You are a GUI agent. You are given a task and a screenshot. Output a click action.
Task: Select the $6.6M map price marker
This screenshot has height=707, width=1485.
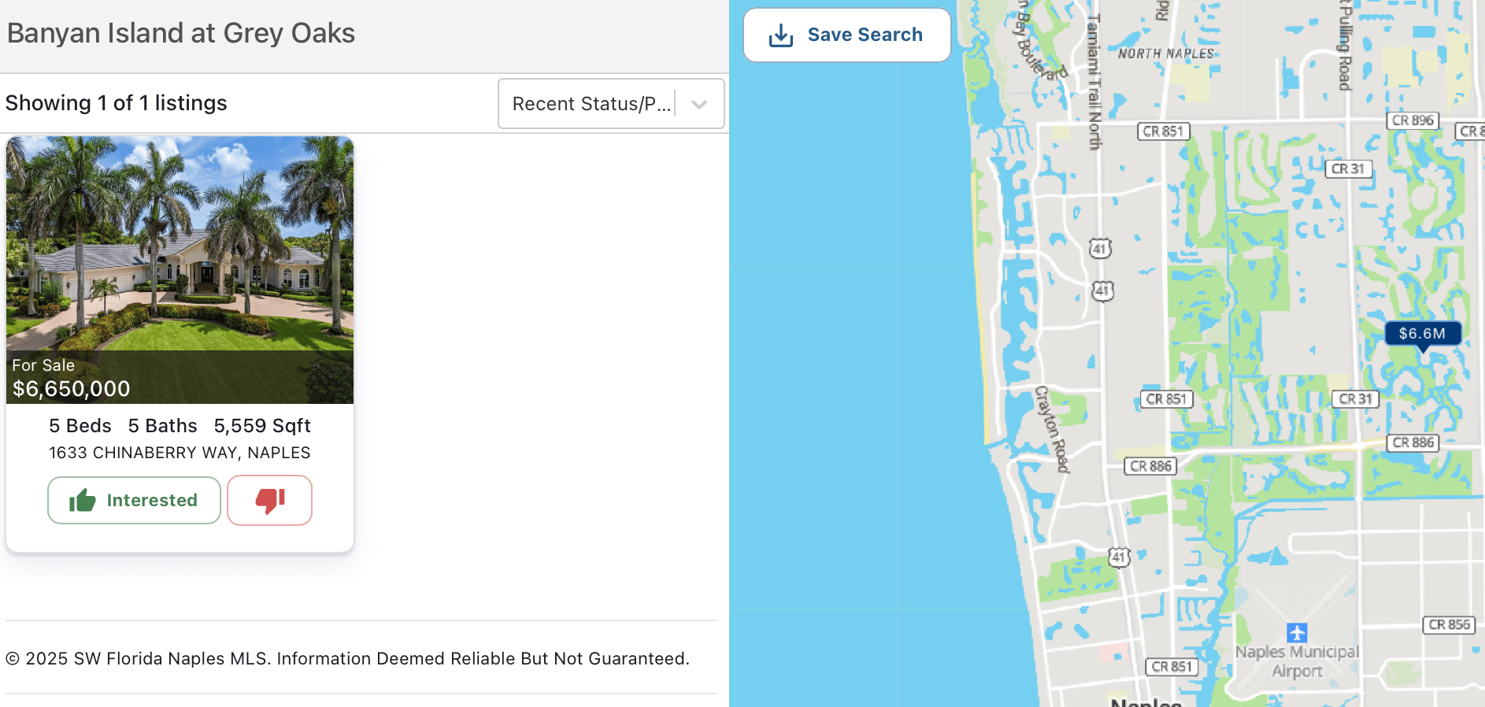pyautogui.click(x=1422, y=334)
